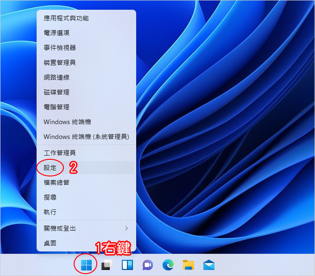Select 應用程式與功能 menu entry
This screenshot has width=315, height=276.
tap(86, 18)
